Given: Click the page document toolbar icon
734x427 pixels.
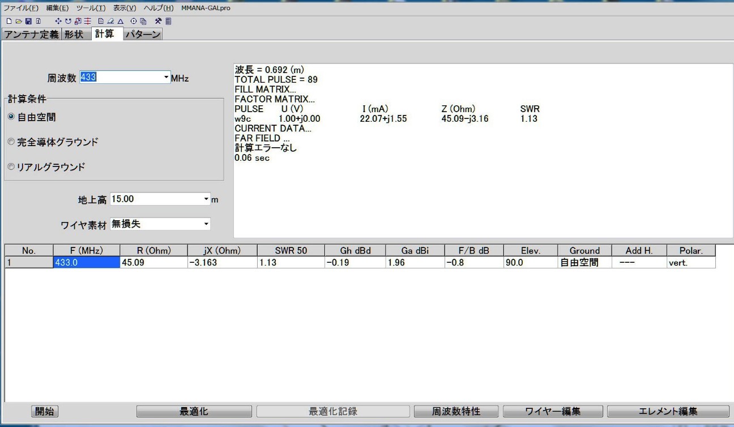Looking at the screenshot, I should (101, 22).
